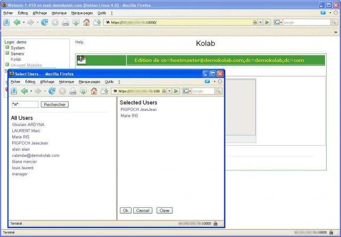Open Outils menu in Select Users window

point(109,82)
